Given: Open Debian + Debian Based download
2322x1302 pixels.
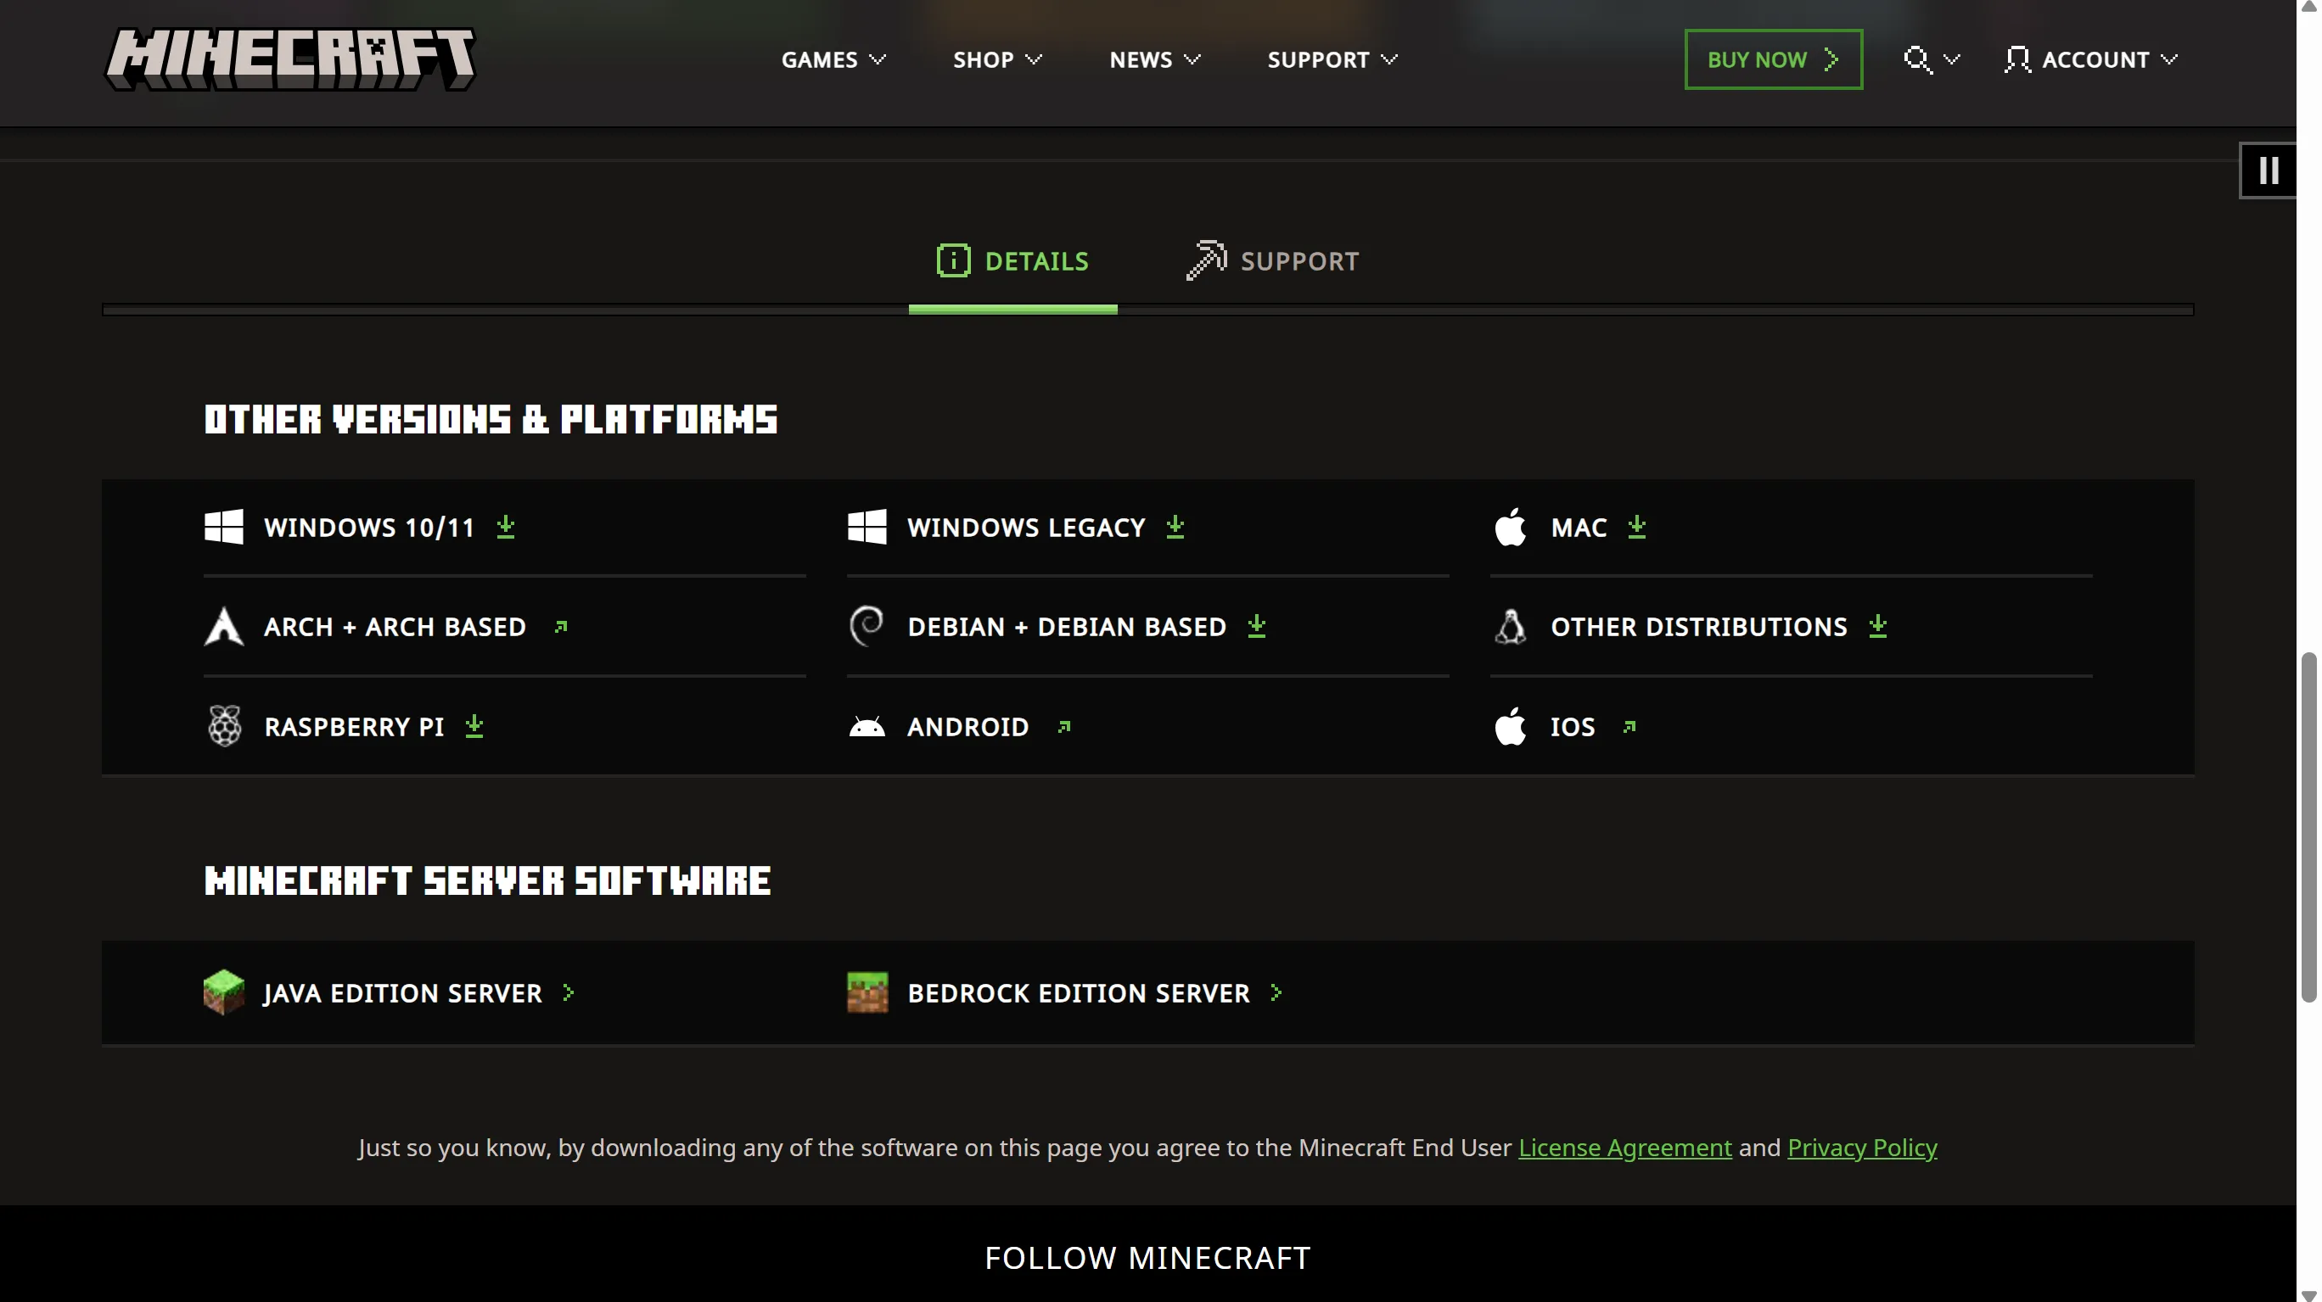Looking at the screenshot, I should coord(1058,626).
